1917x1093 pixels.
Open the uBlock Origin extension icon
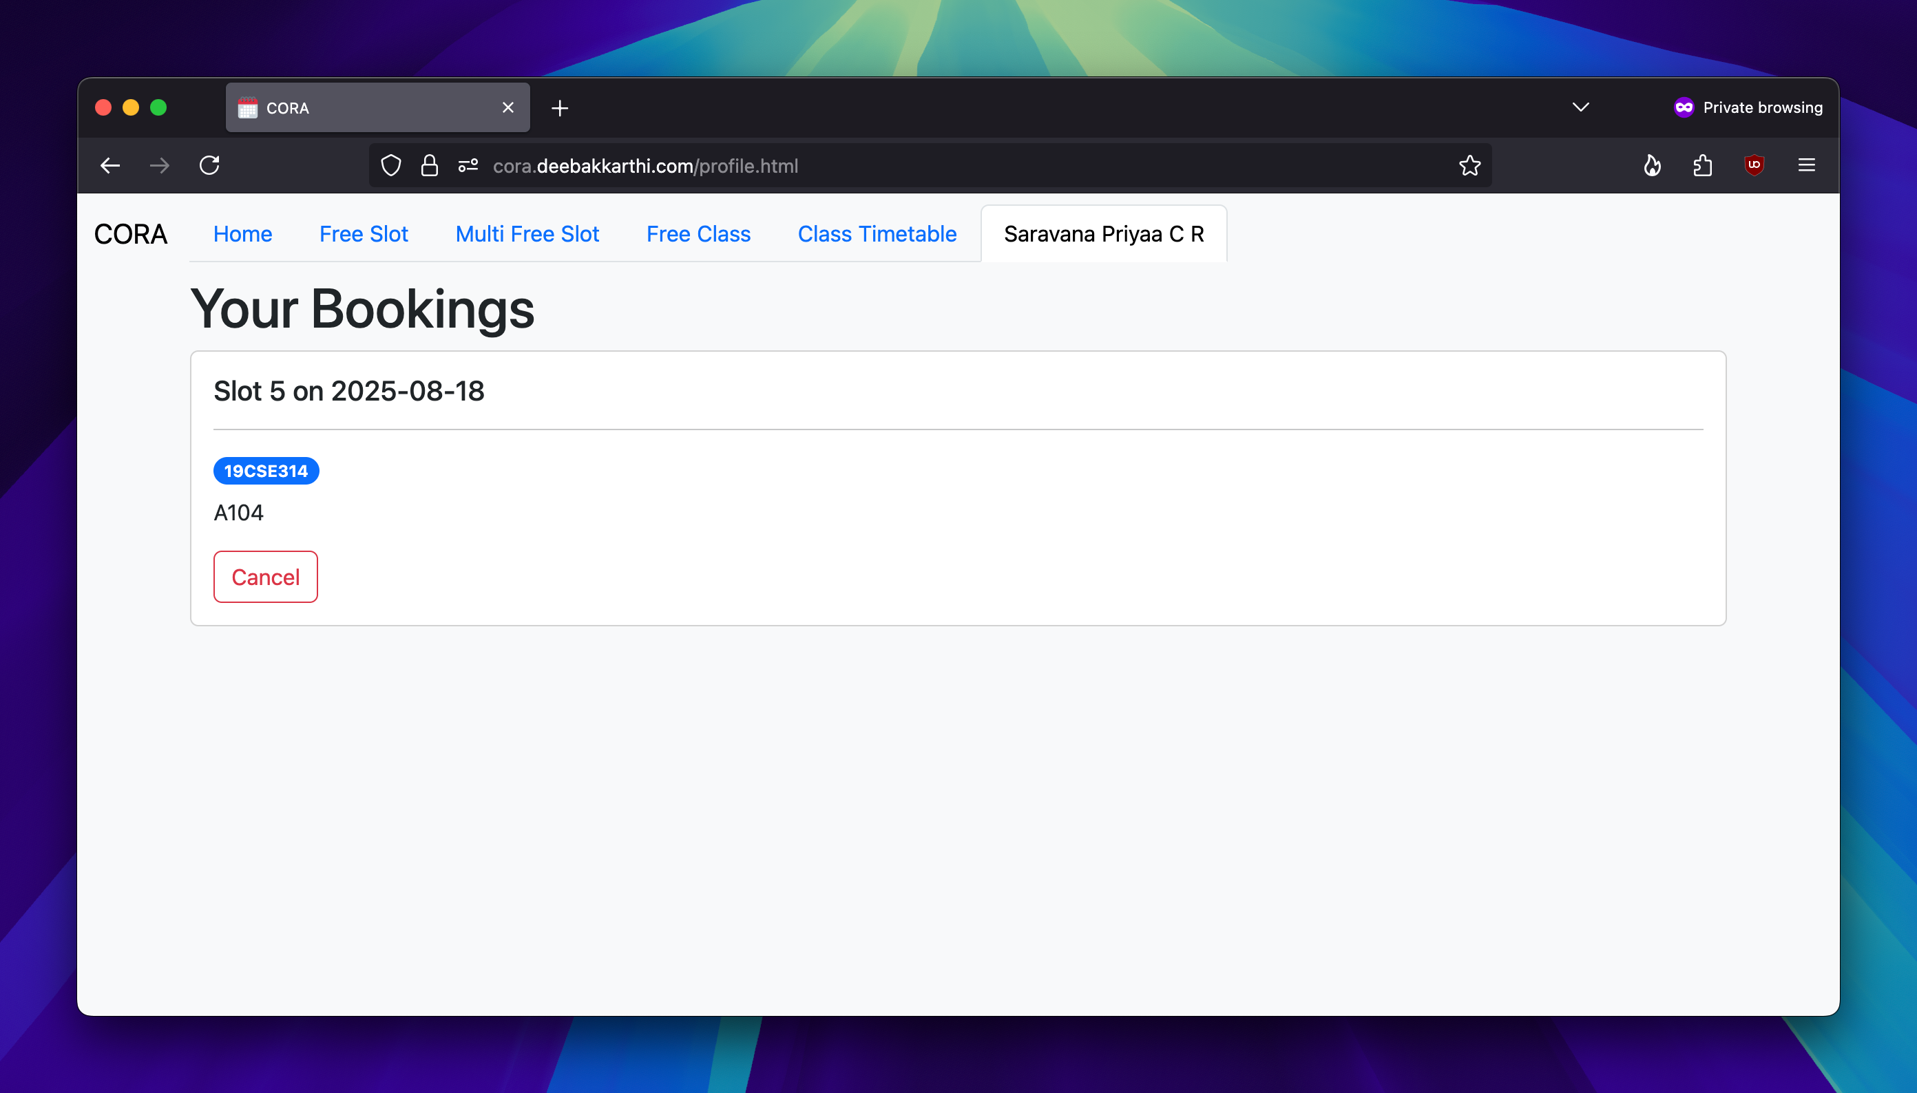[1754, 165]
